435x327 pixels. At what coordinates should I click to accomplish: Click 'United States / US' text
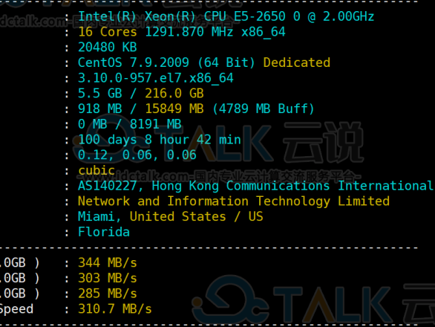tap(197, 217)
